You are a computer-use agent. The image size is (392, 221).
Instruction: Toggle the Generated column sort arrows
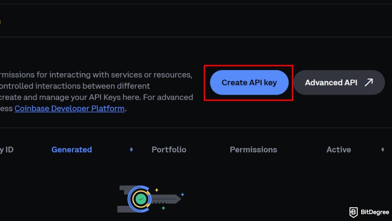coord(131,150)
